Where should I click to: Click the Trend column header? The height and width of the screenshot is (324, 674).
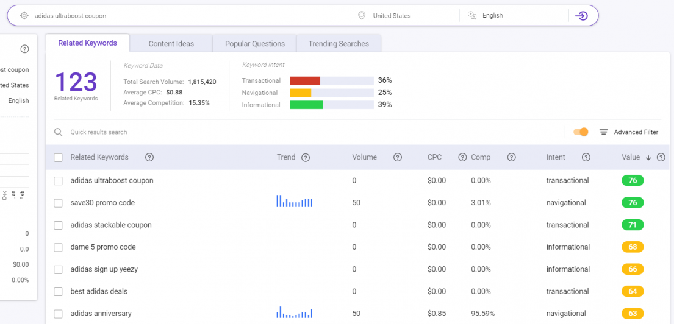coord(286,158)
